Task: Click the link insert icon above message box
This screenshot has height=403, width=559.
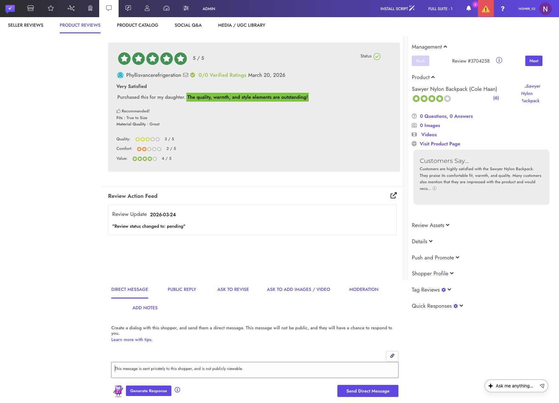Action: (x=392, y=356)
